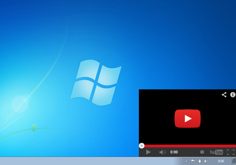
Task: Click the battery power icon in tray
Action: coord(200,161)
